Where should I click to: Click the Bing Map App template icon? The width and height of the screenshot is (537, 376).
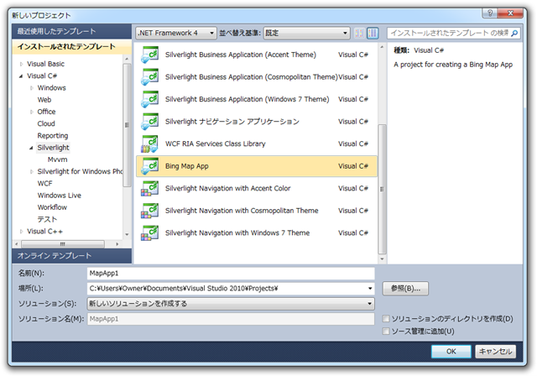click(x=149, y=166)
